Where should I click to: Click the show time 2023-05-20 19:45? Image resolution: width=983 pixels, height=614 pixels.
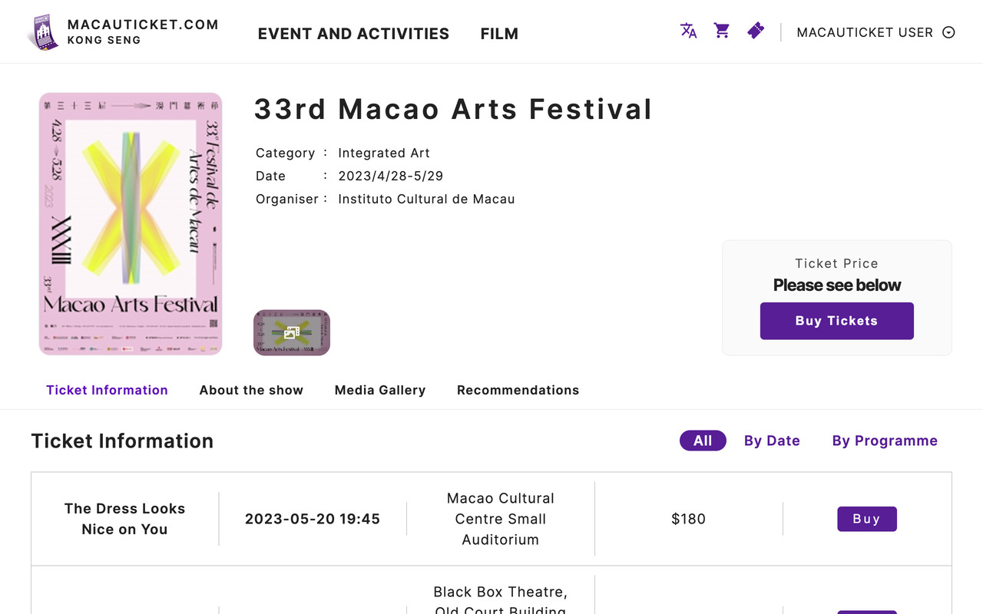click(313, 519)
